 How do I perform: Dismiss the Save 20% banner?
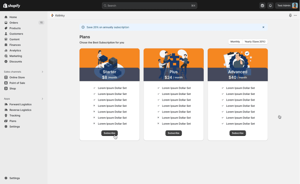pyautogui.click(x=263, y=27)
